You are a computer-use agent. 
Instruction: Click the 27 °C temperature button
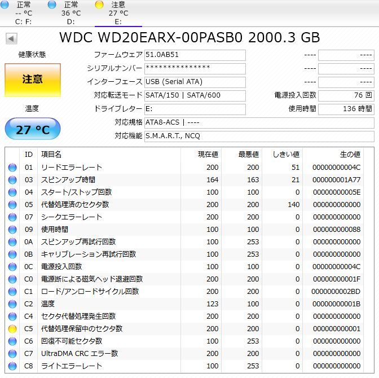(33, 129)
